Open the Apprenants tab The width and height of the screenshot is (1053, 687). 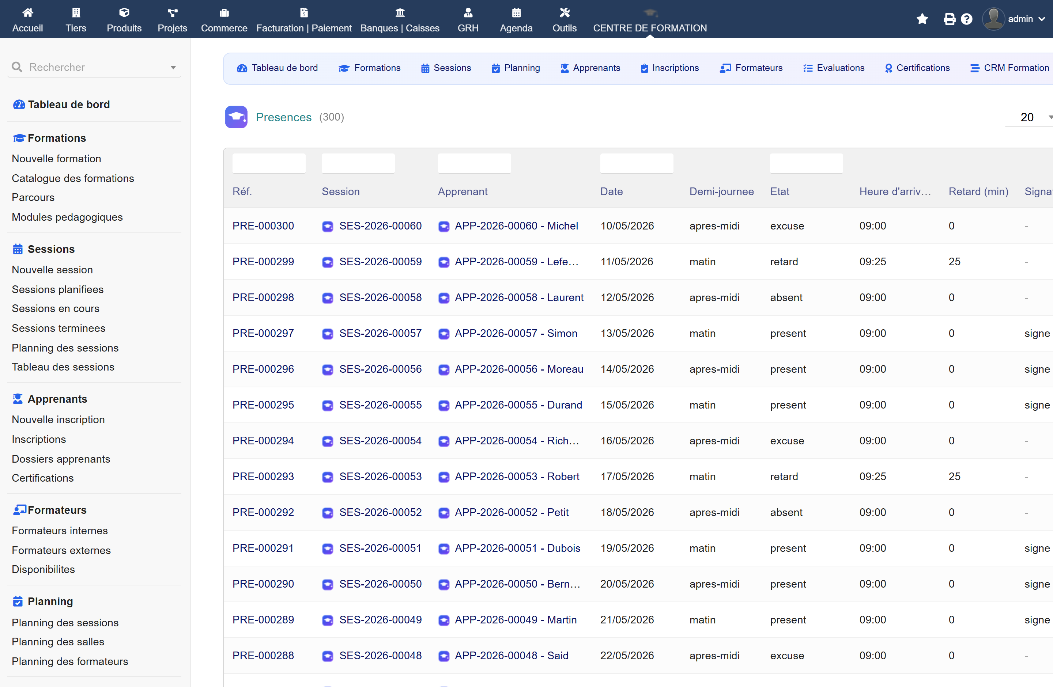590,68
